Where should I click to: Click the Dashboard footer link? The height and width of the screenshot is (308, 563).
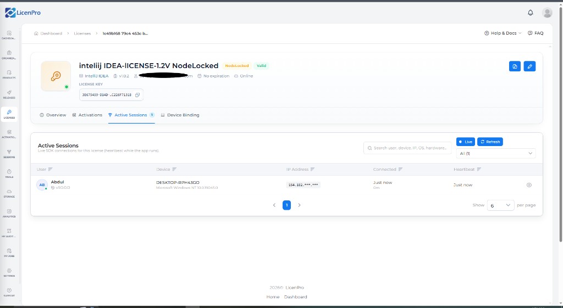295,297
